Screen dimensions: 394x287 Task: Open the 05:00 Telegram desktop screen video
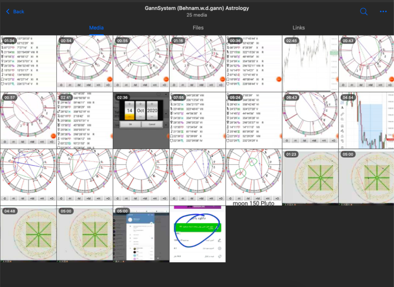(141, 234)
